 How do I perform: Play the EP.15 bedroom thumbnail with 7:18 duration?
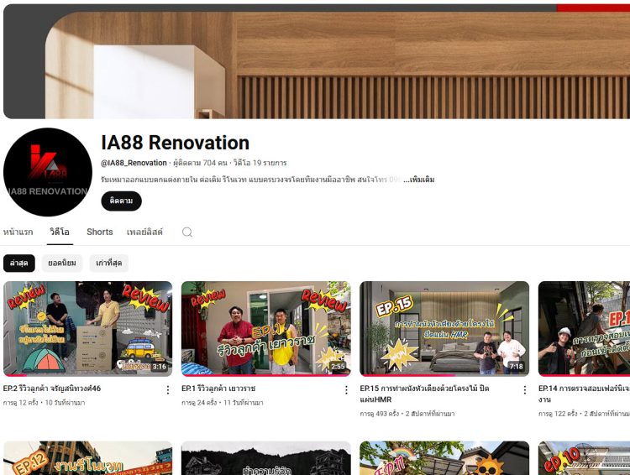click(444, 328)
